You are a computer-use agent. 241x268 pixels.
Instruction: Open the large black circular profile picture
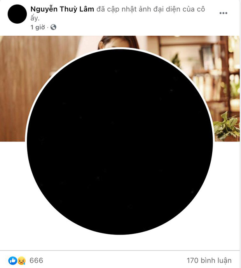(120, 142)
